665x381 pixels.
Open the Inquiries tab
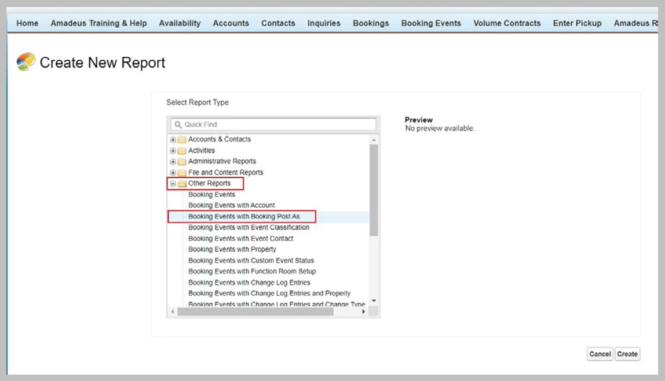pyautogui.click(x=324, y=23)
